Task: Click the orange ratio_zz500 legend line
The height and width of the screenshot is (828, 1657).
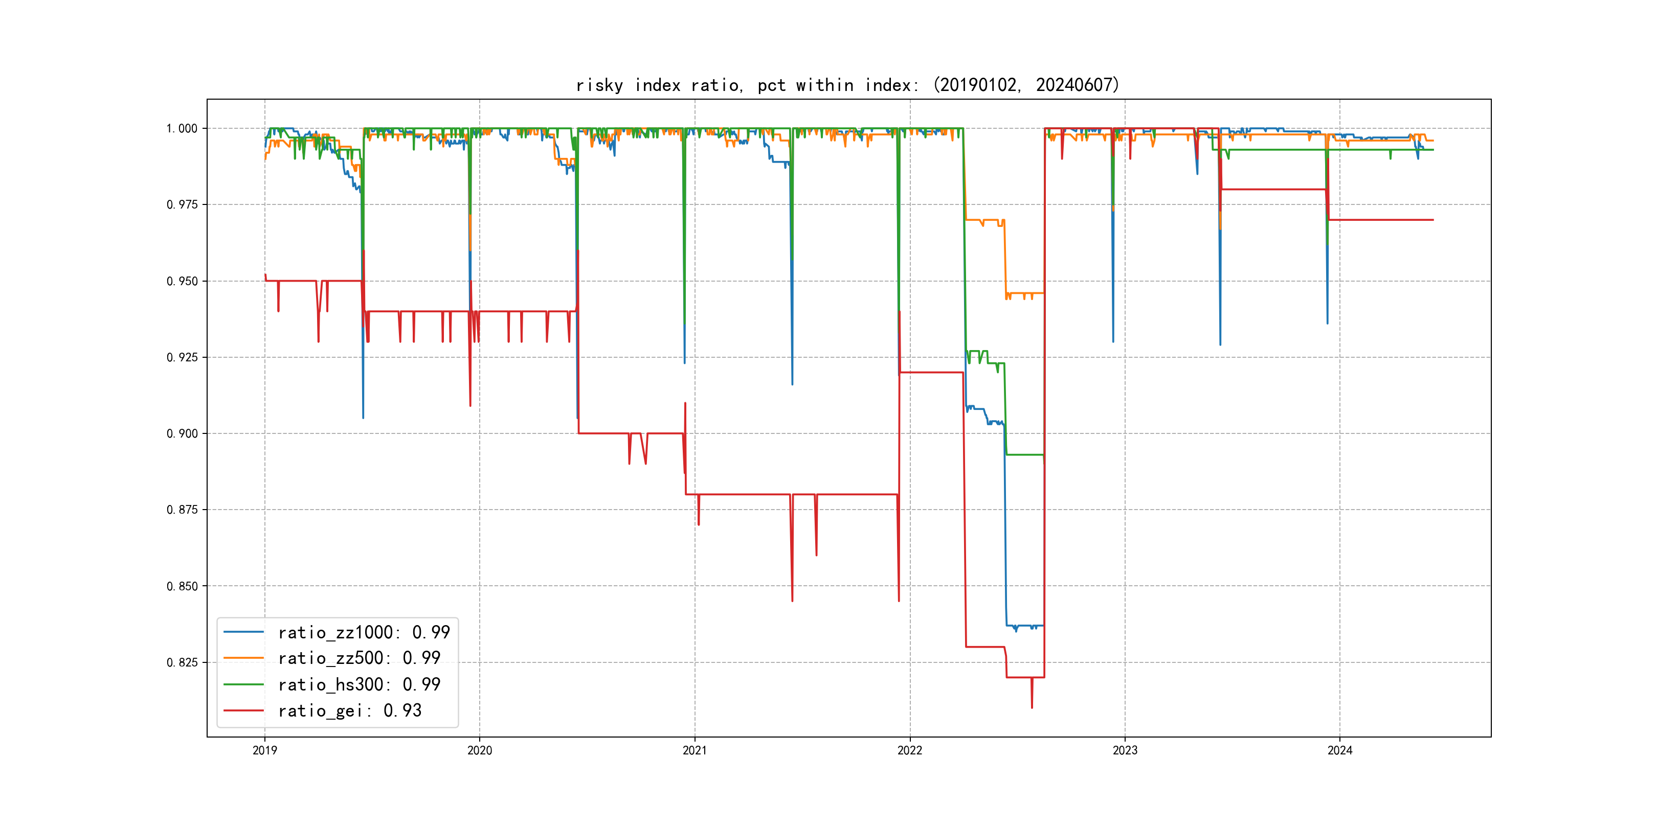Action: pyautogui.click(x=243, y=658)
